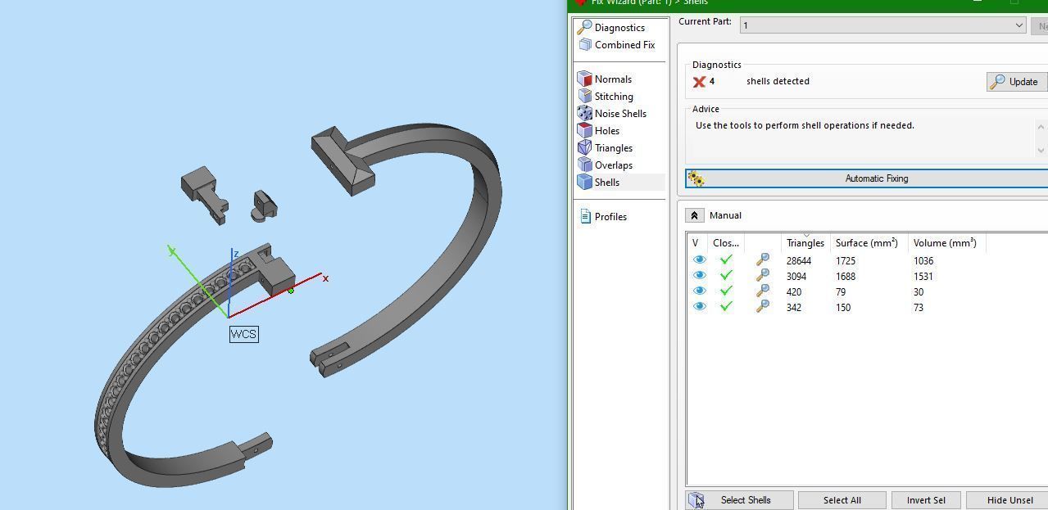Click the Hide Unsel button
Screen dimensions: 1048x510
pyautogui.click(x=1008, y=500)
